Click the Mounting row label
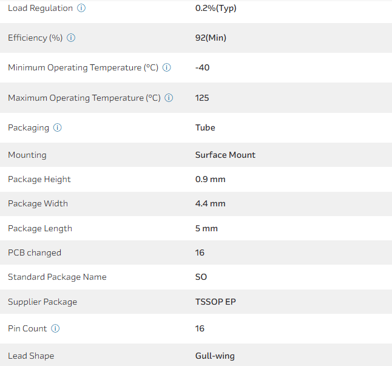Viewport: 392px width, 366px height. pos(27,155)
